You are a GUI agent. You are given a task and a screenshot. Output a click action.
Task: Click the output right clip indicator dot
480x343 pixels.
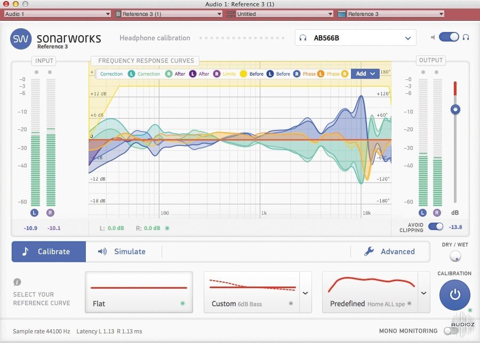pos(436,72)
